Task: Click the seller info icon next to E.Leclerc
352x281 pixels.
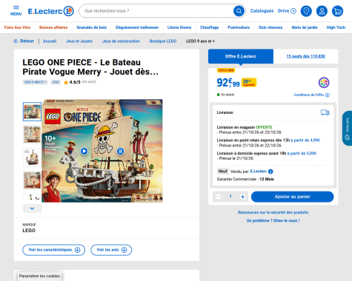Action: [x=270, y=172]
